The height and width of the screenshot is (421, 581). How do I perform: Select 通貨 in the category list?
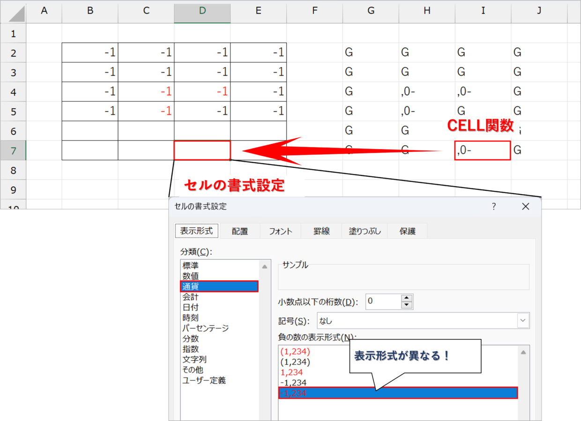click(x=219, y=286)
